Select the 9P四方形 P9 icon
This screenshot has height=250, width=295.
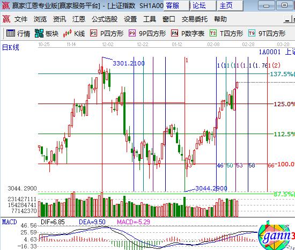tap(132, 33)
